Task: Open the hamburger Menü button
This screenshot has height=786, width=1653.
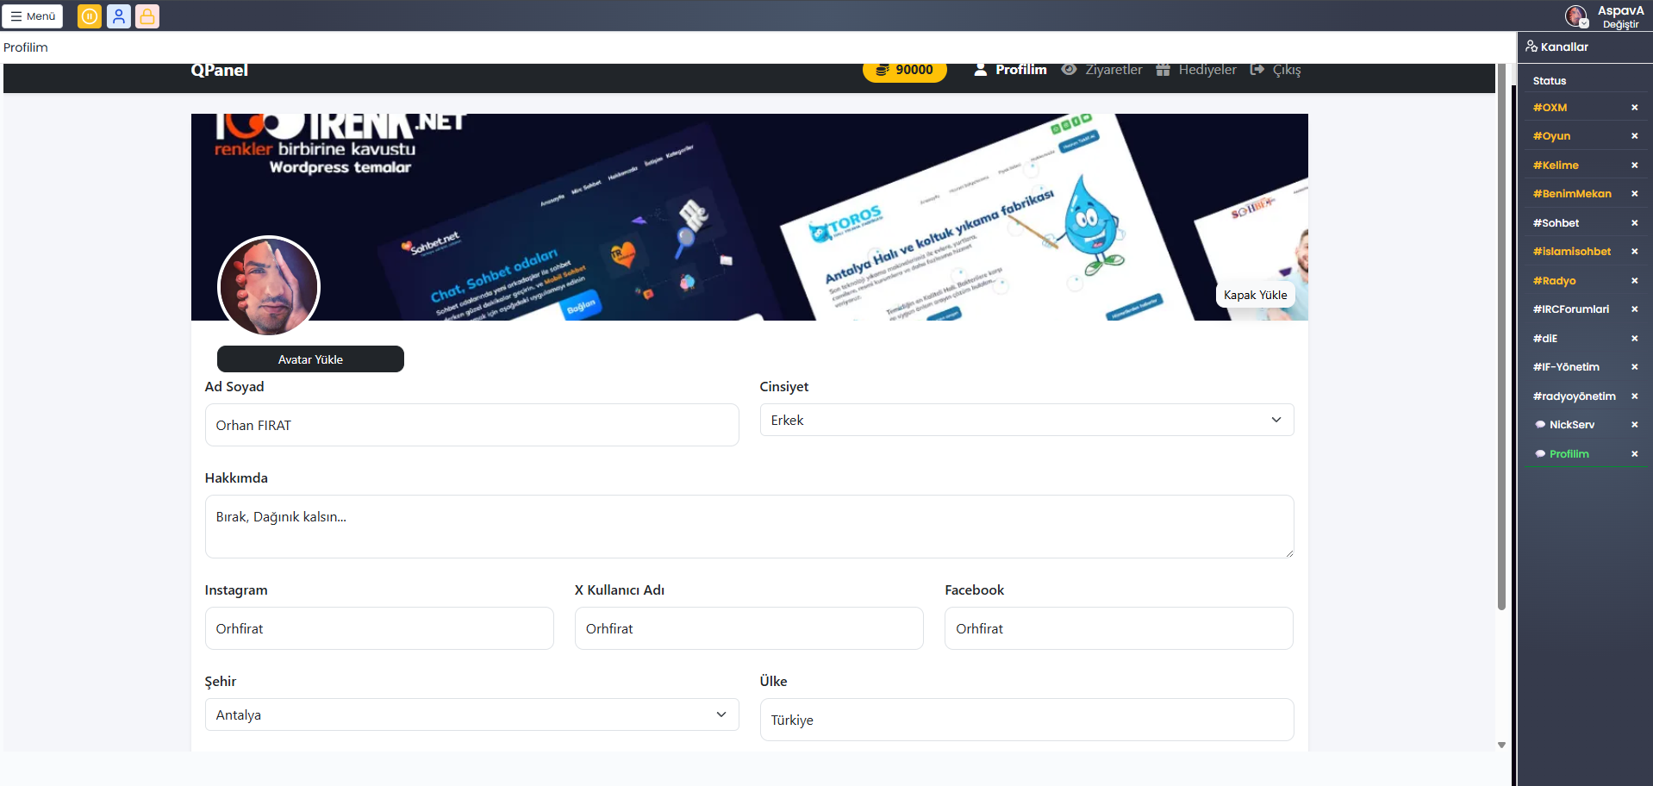Action: coord(33,16)
